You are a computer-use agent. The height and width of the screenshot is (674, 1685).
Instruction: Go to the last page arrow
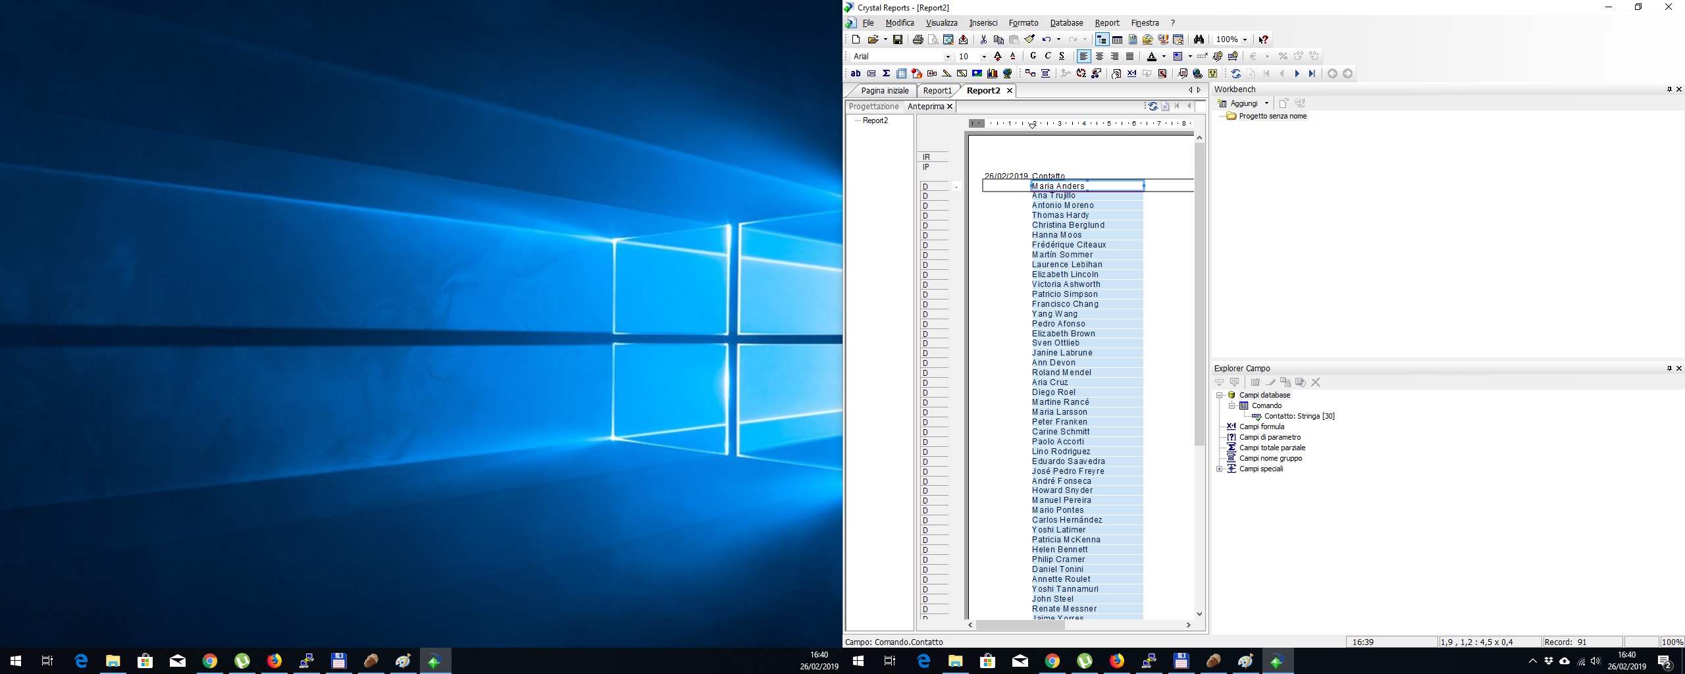click(1312, 74)
